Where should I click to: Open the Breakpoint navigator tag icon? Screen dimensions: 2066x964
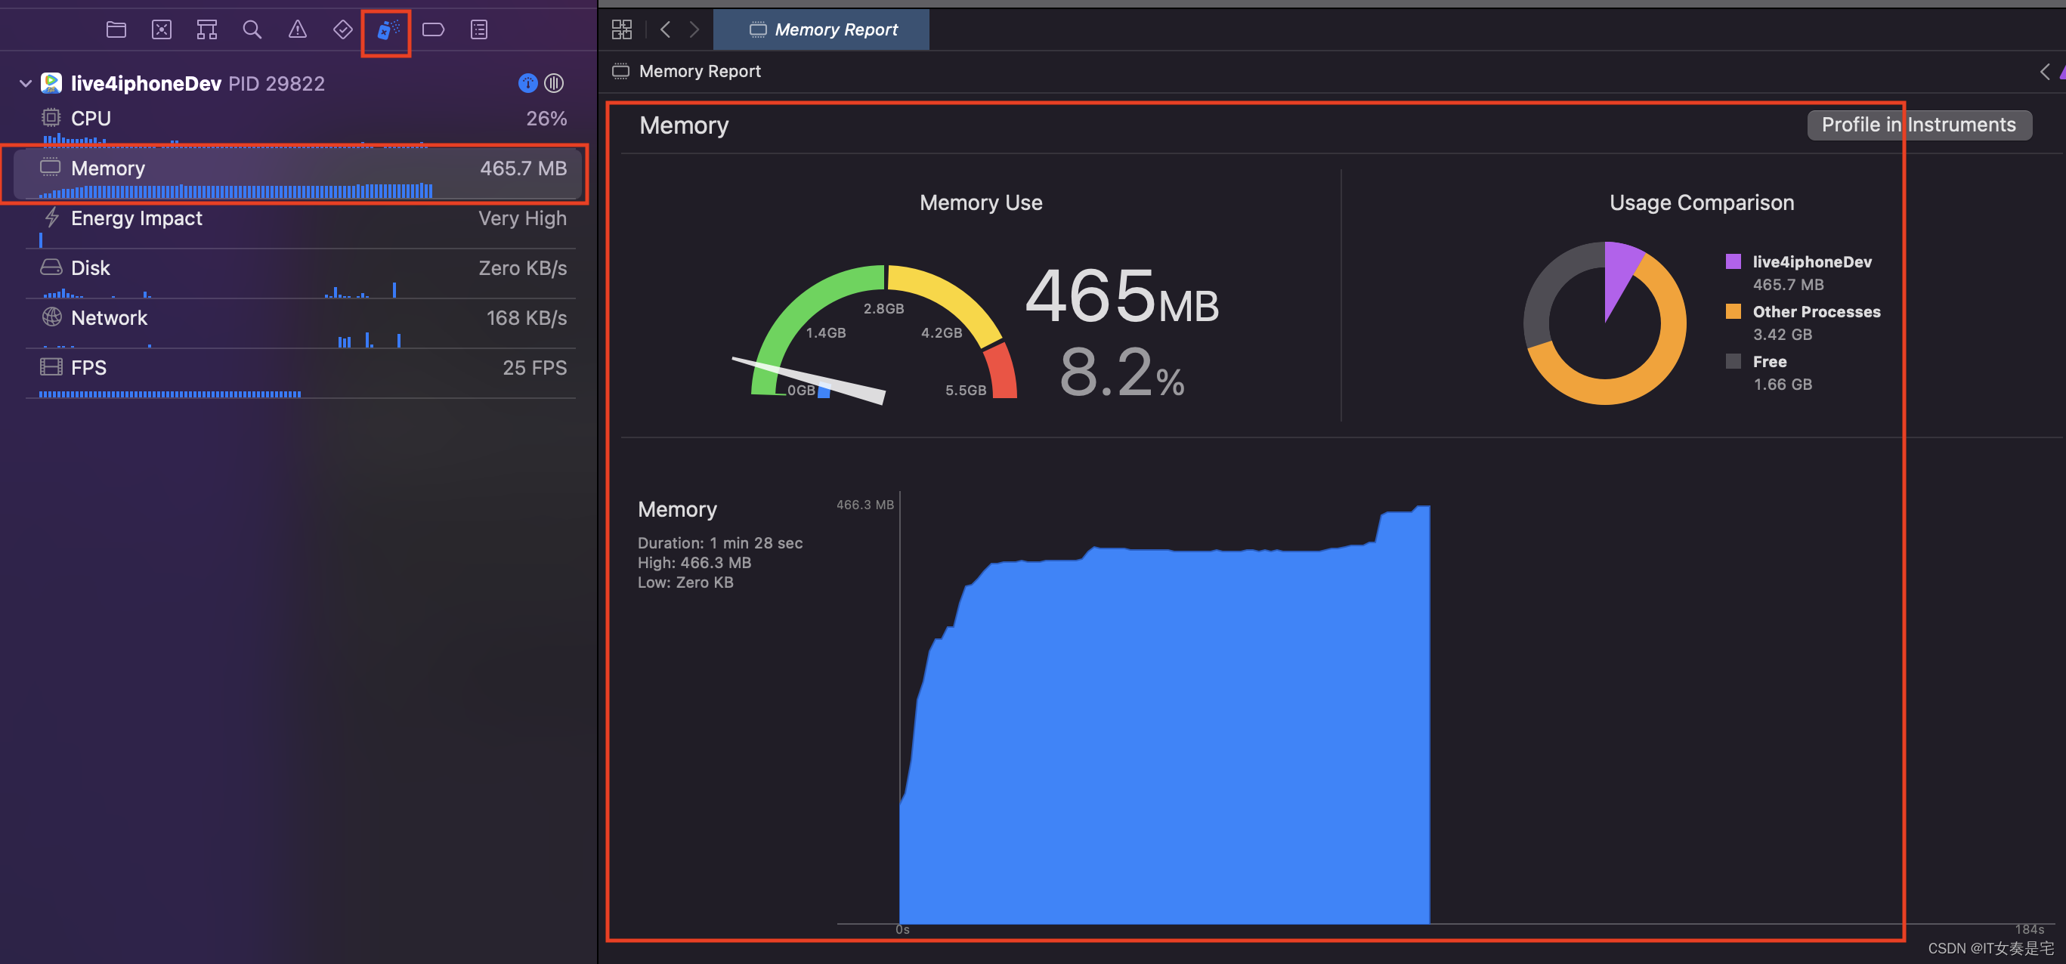coord(433,29)
